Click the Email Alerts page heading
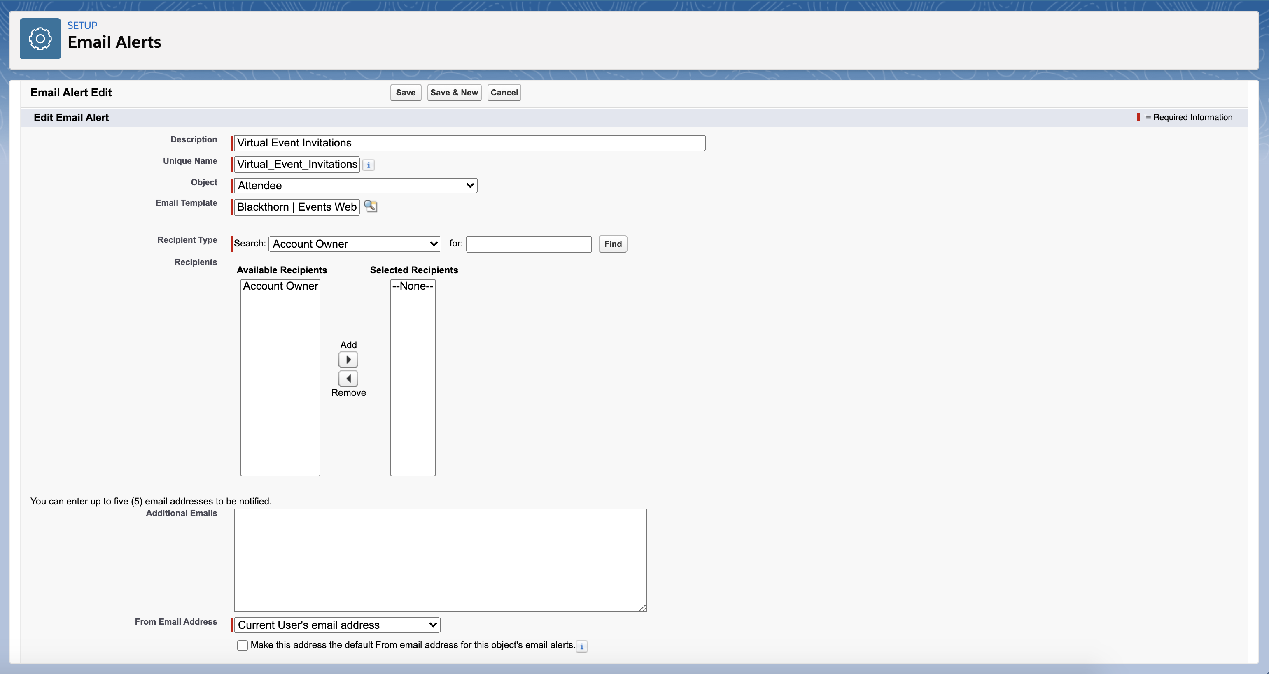Image resolution: width=1269 pixels, height=674 pixels. point(114,42)
